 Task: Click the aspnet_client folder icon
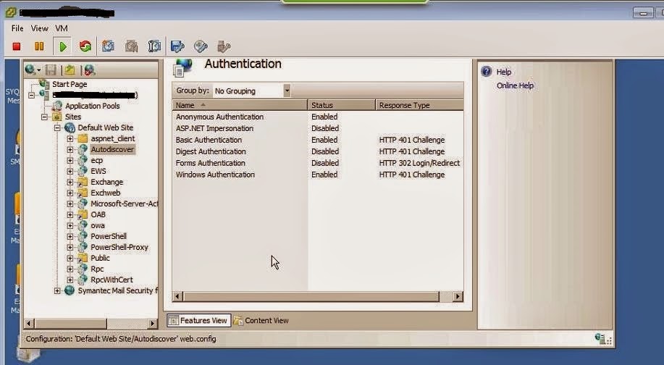[x=83, y=138]
